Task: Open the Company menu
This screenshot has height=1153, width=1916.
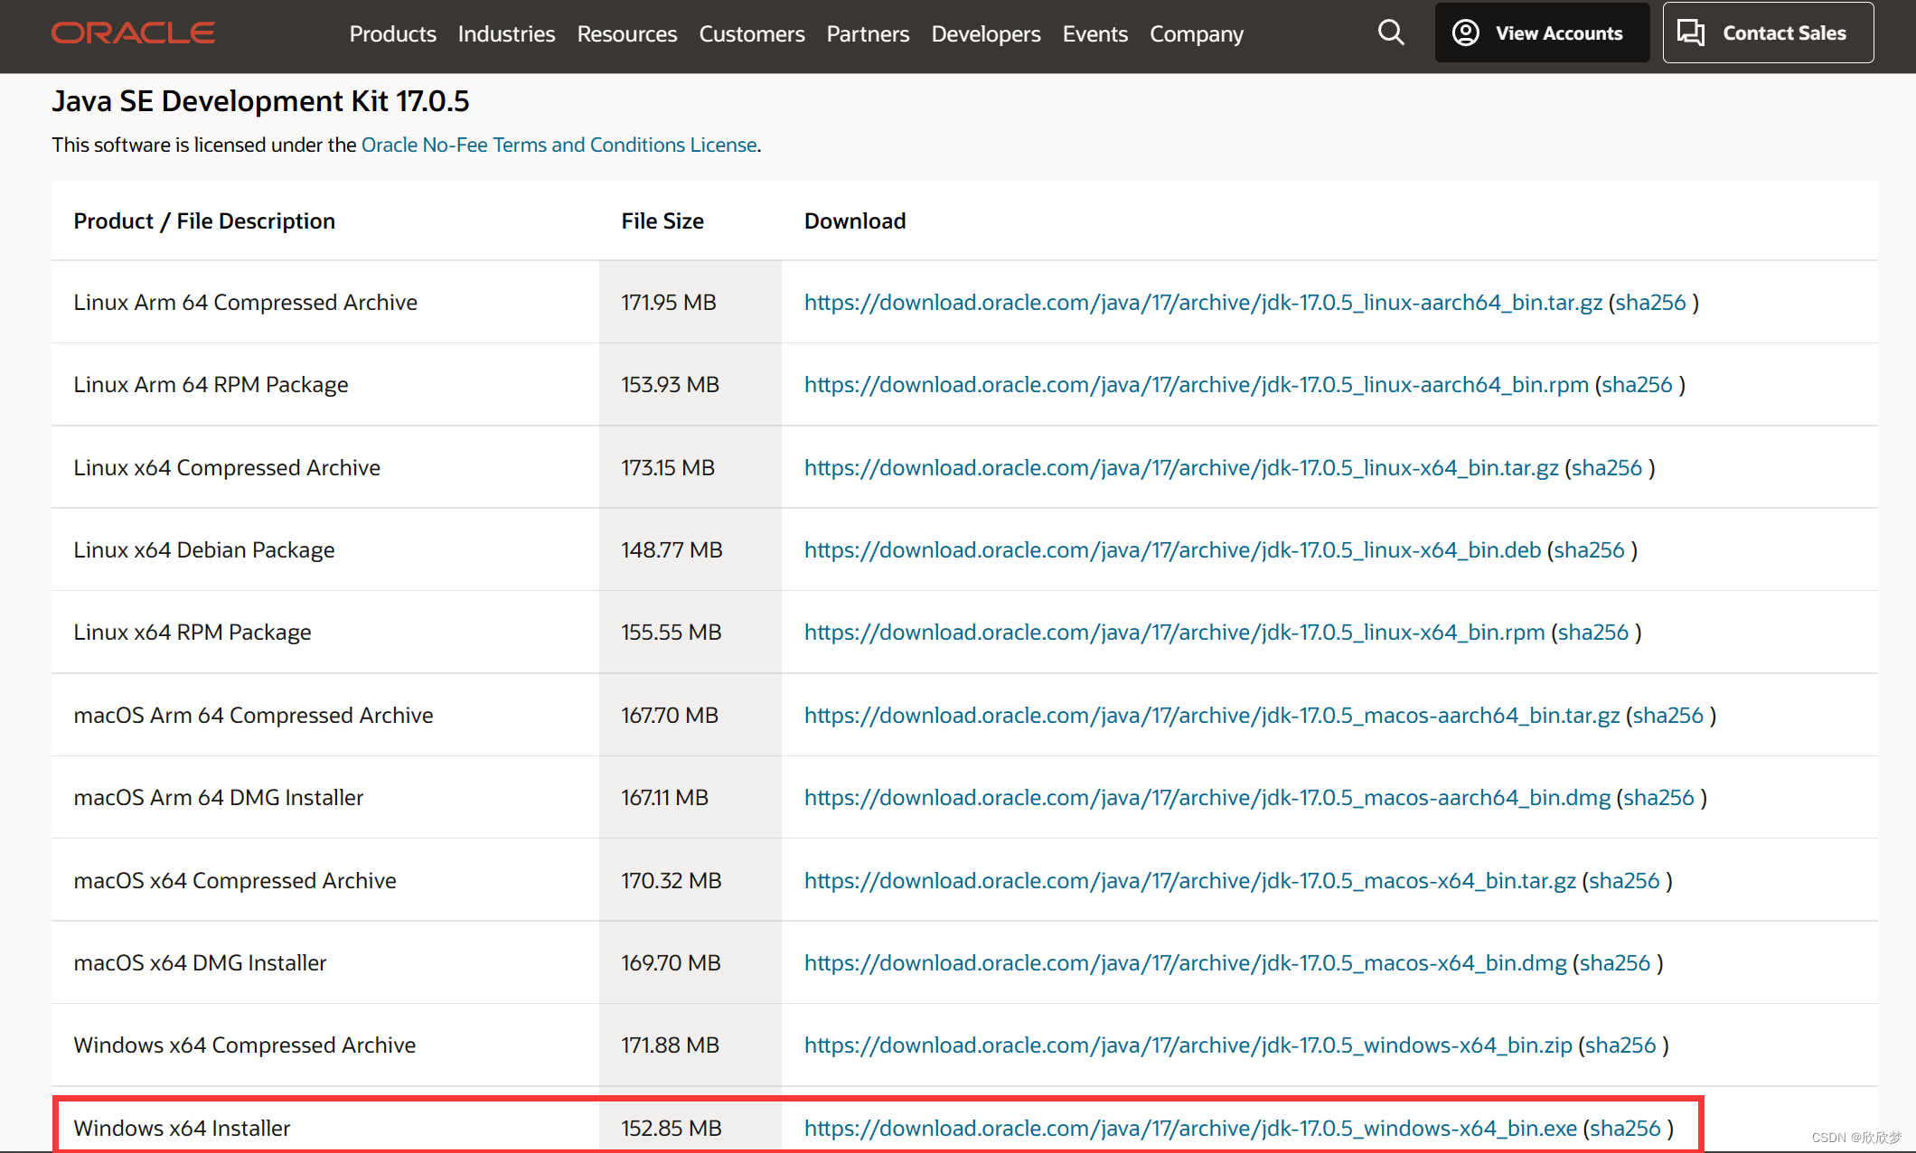Action: click(1197, 33)
